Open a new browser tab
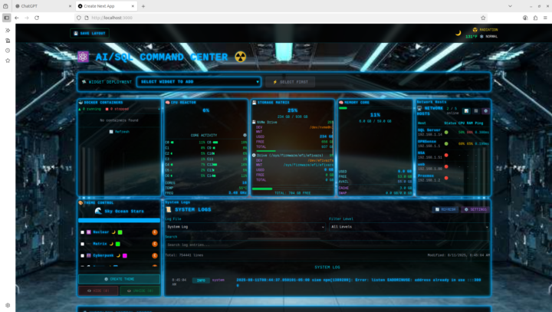Viewport: 552px width, 312px height. click(143, 6)
